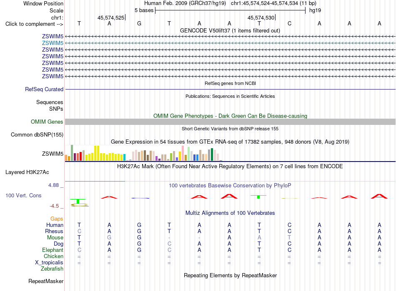Viewport: 396px width, 291px height.
Task: Click the RefSeq Curated gene line
Action: 230,89
